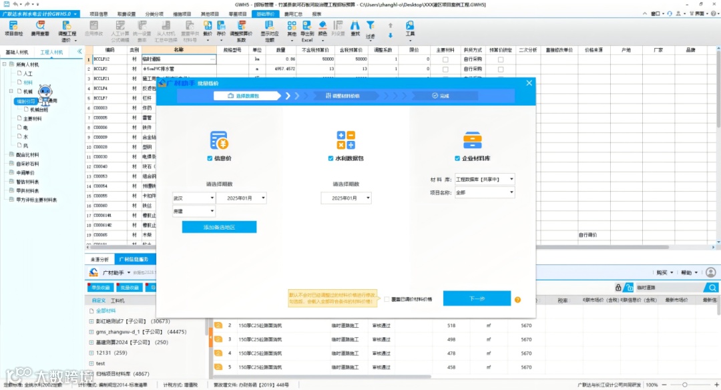Open the 购买 dropdown menu
This screenshot has height=390, width=721.
(665, 272)
